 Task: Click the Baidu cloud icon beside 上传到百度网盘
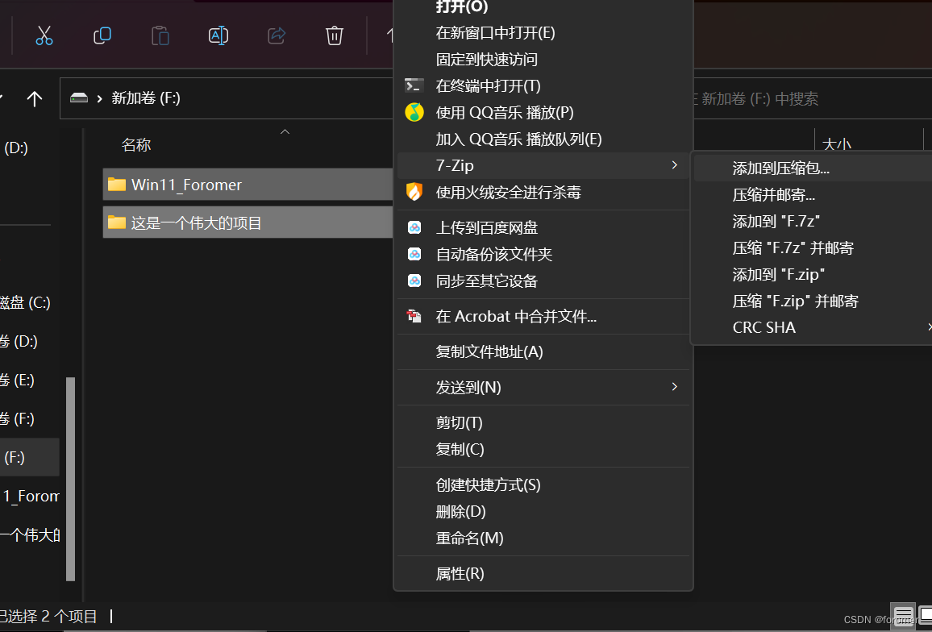414,227
